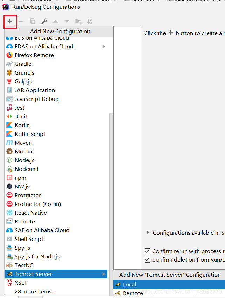Select the Protractor entry
Viewport: 225px width, 298px height.
pyautogui.click(x=56, y=195)
